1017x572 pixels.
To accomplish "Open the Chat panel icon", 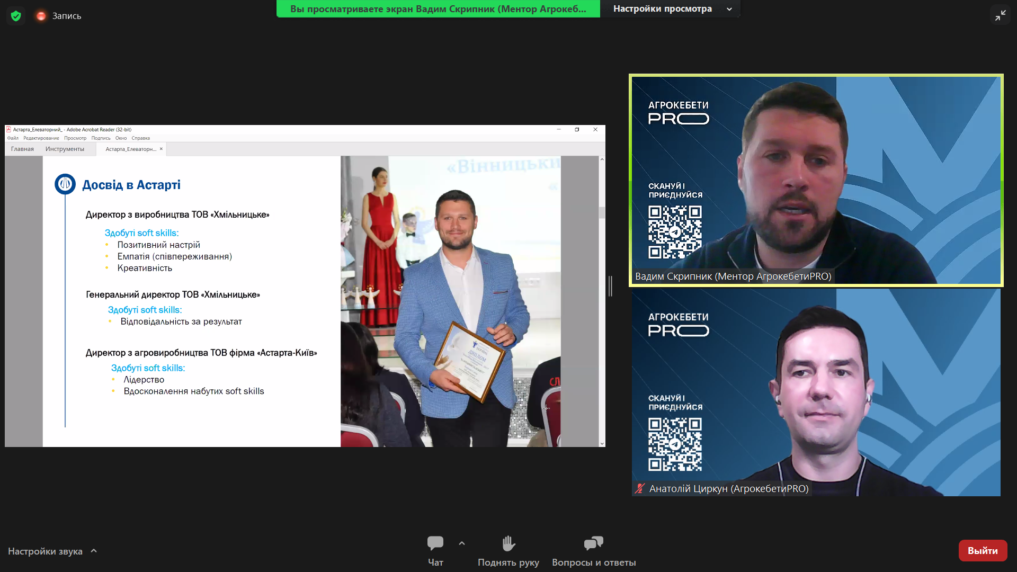I will pyautogui.click(x=435, y=543).
